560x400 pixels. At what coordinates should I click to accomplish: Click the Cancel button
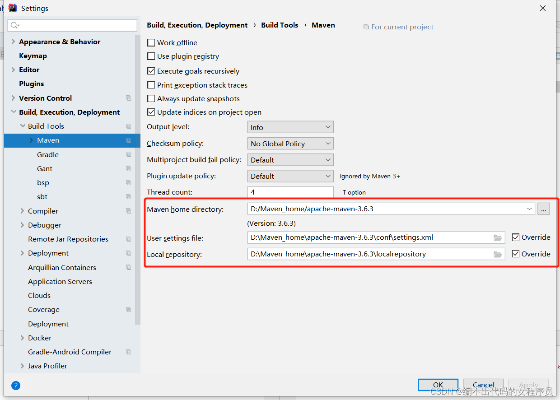[483, 385]
